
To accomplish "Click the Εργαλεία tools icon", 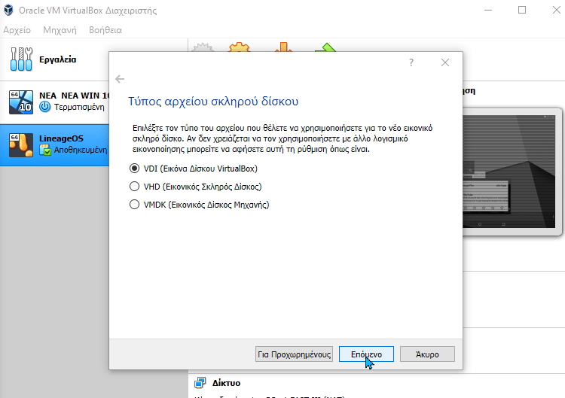I will [21, 59].
